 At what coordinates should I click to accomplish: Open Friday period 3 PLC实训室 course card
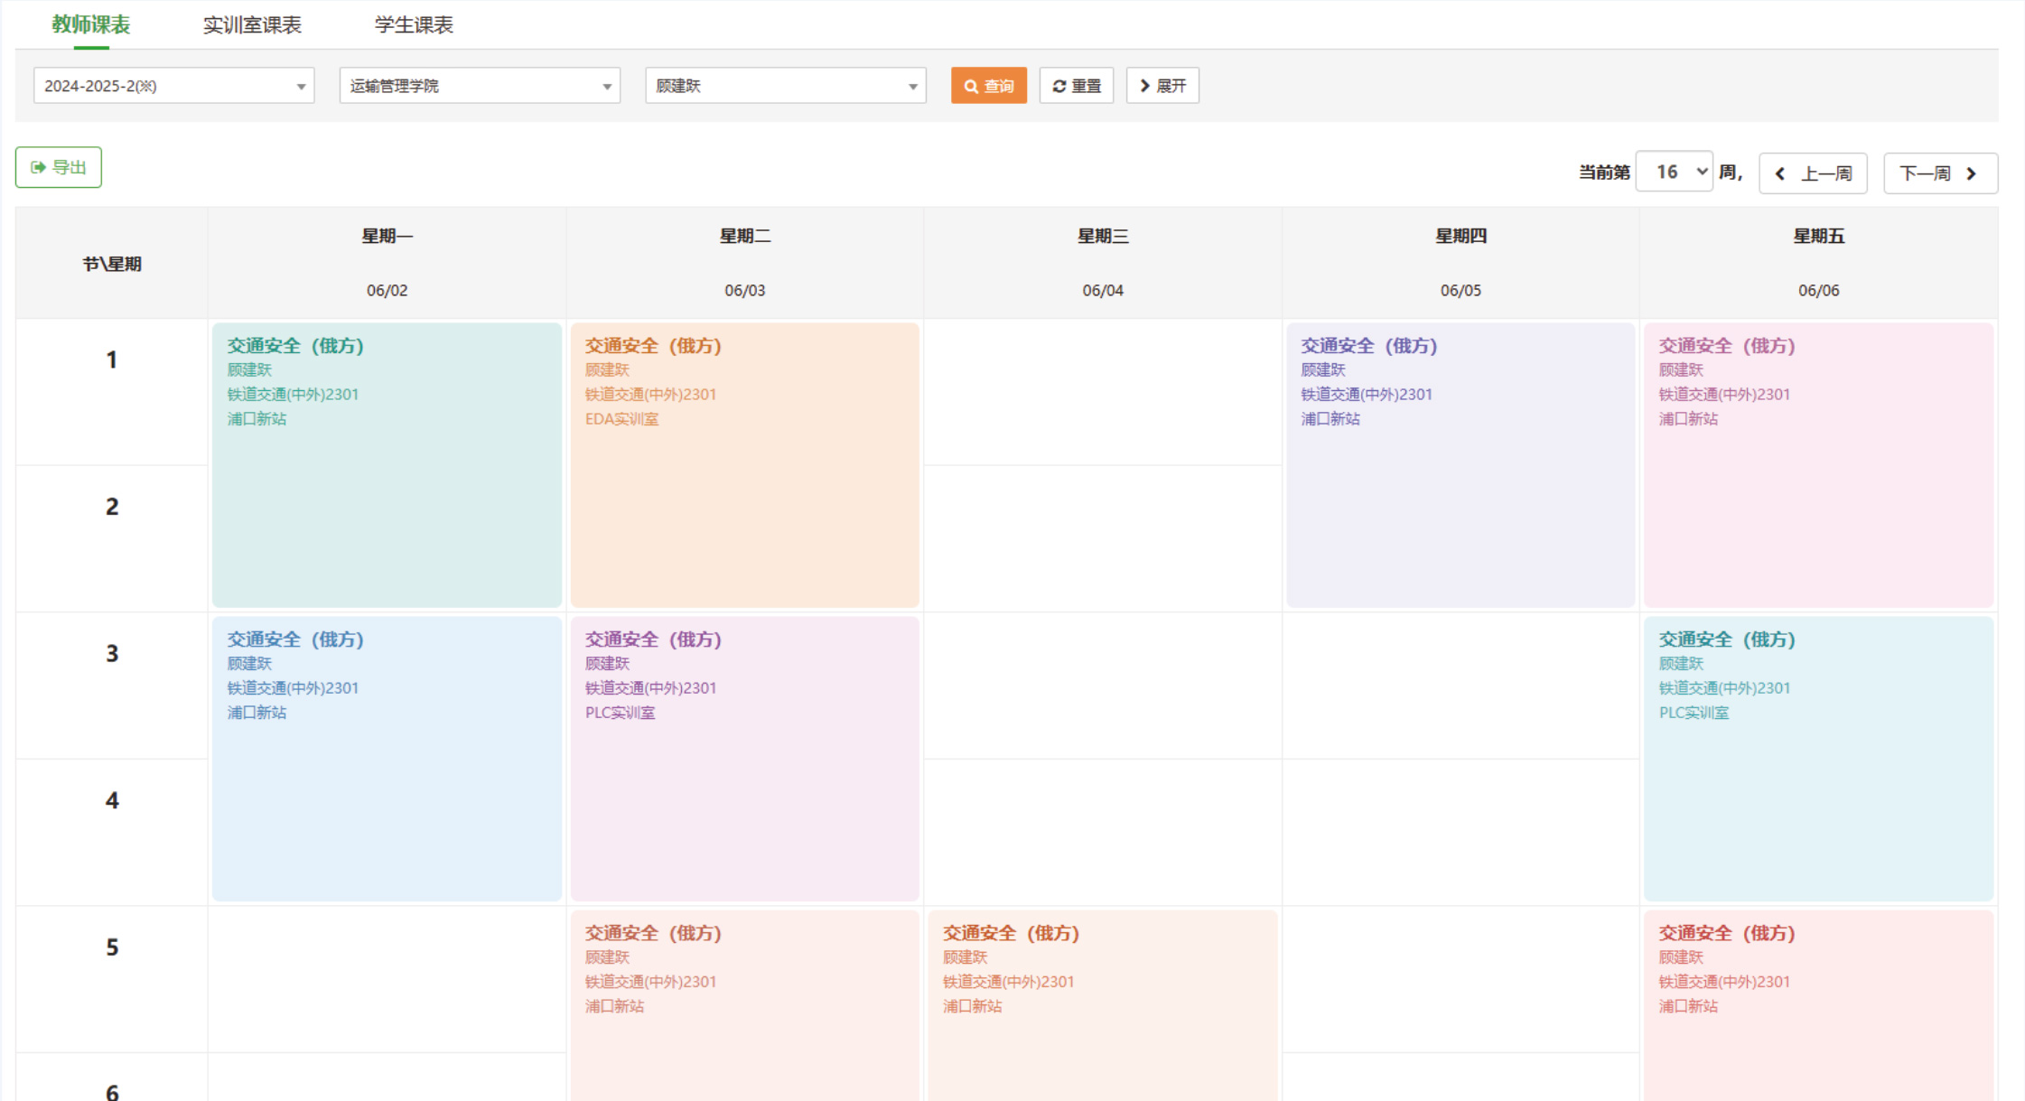[1818, 759]
